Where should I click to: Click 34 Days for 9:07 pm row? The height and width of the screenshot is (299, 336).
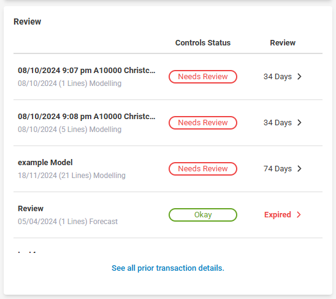278,77
